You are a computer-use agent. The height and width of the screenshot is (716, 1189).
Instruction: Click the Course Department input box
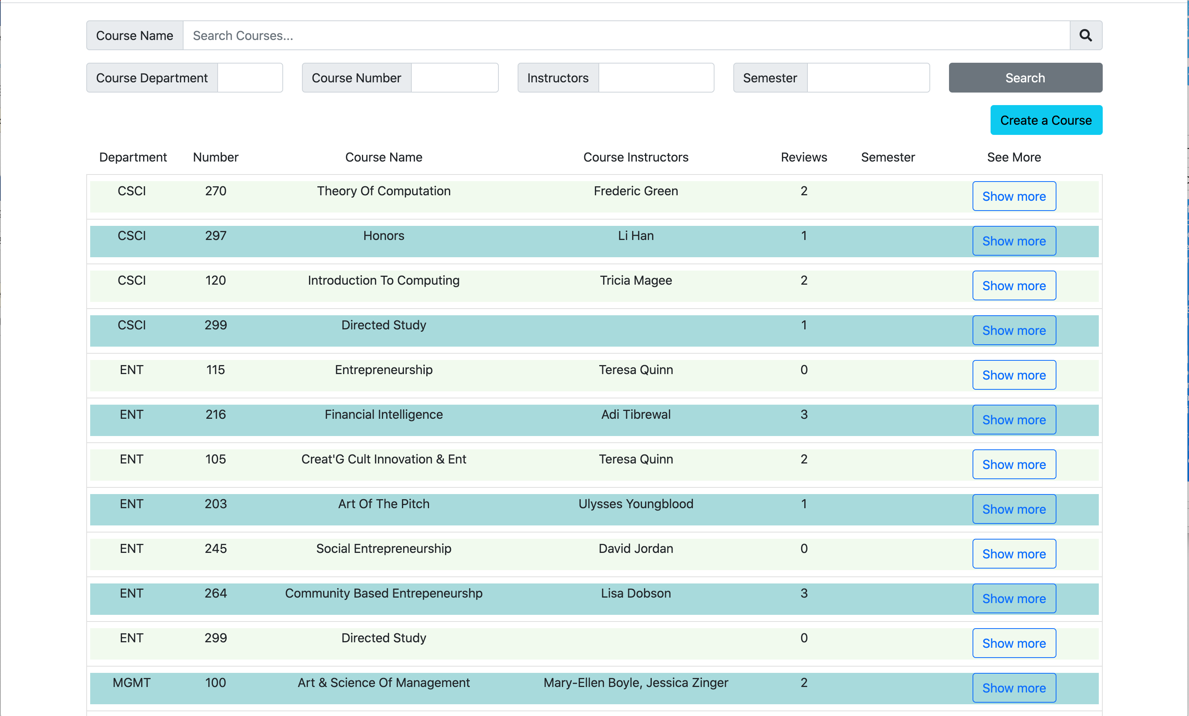tap(249, 78)
